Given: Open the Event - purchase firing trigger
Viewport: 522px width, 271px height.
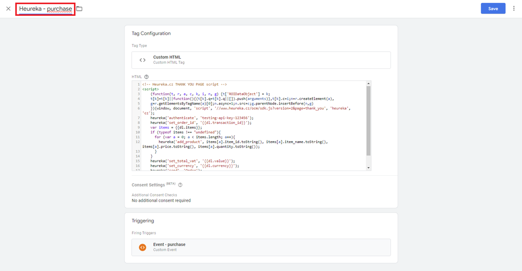Looking at the screenshot, I should [x=261, y=248].
